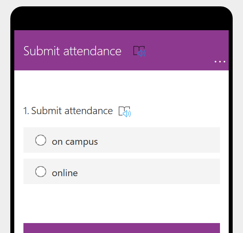Open the more options ellipsis menu
The height and width of the screenshot is (233, 243).
coord(220,62)
